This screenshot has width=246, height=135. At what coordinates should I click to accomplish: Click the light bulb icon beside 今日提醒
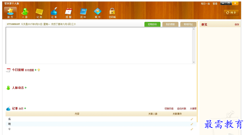click(39, 70)
